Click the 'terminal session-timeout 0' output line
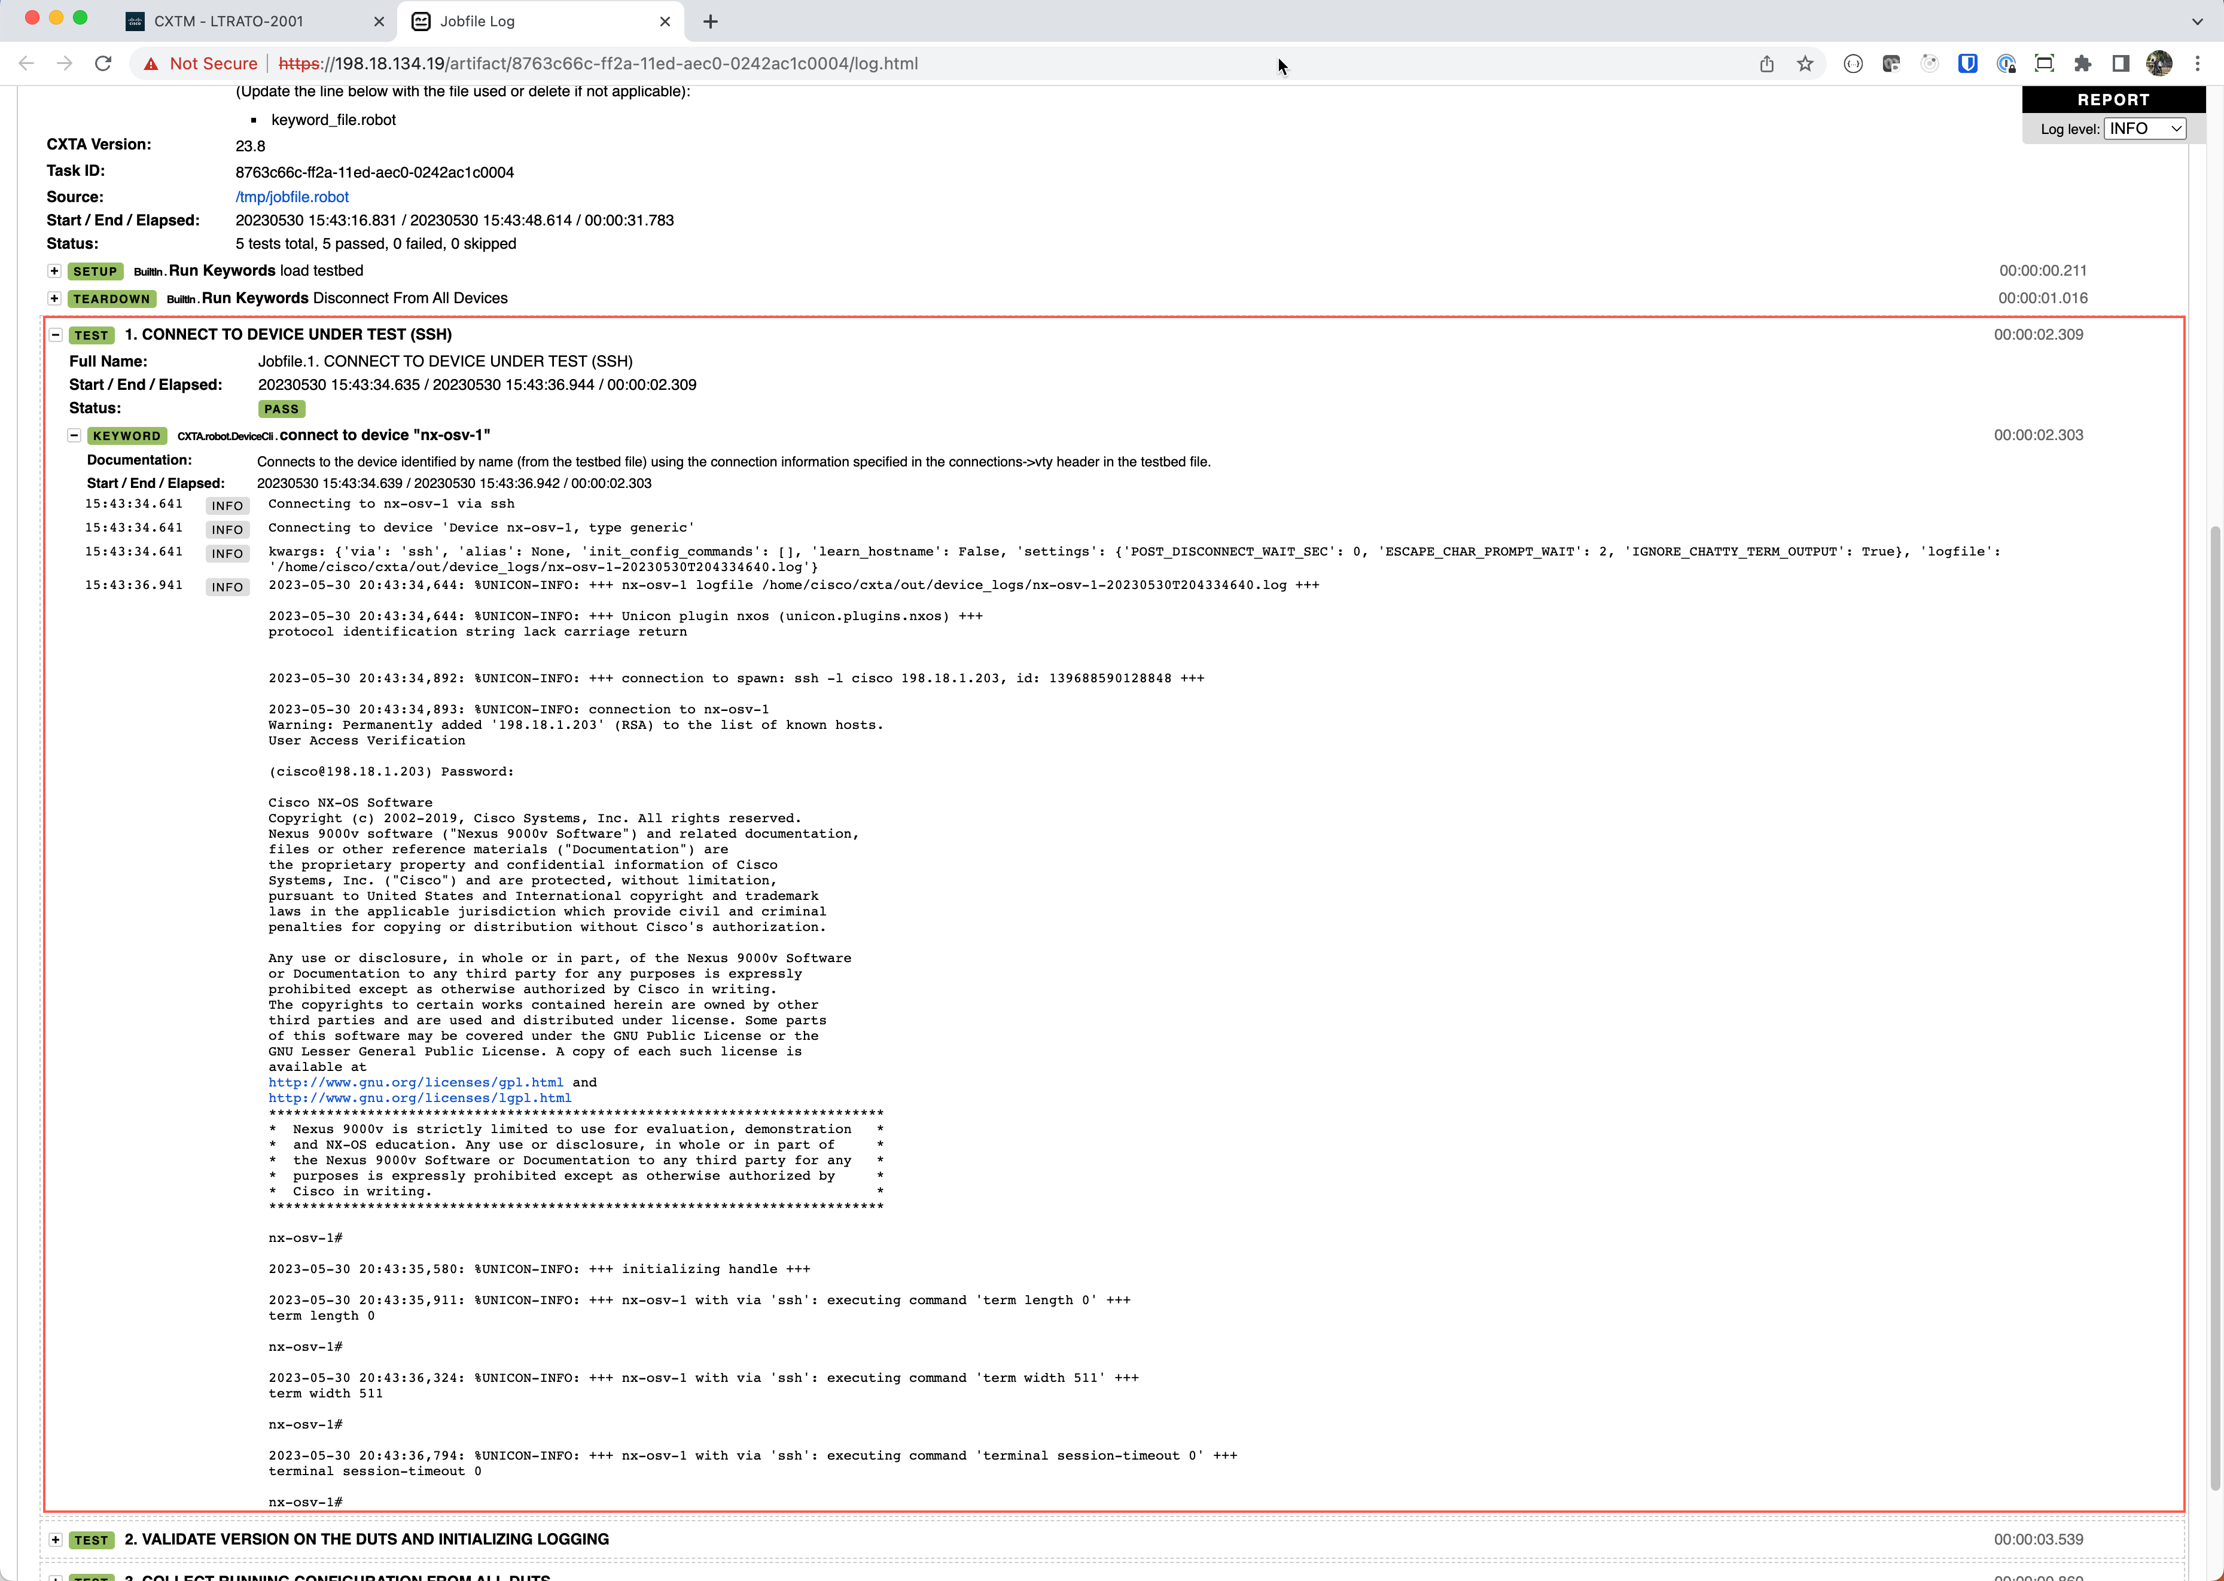 click(375, 1471)
